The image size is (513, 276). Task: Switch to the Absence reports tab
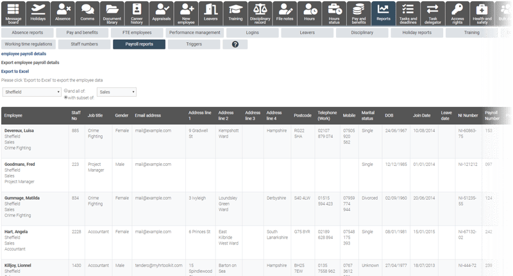point(28,33)
